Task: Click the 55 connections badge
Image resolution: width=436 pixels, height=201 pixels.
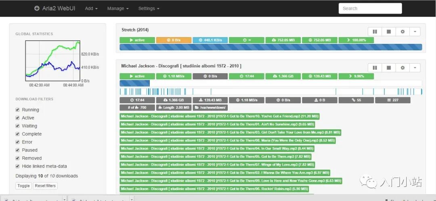Action: point(356,100)
